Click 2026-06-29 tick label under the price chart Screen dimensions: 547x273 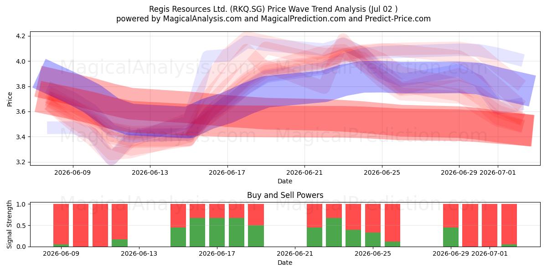tap(459, 172)
